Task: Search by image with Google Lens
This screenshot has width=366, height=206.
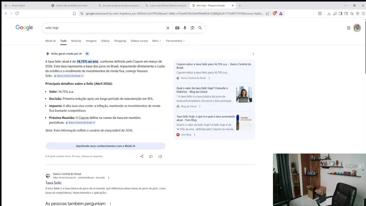Action: [192, 28]
